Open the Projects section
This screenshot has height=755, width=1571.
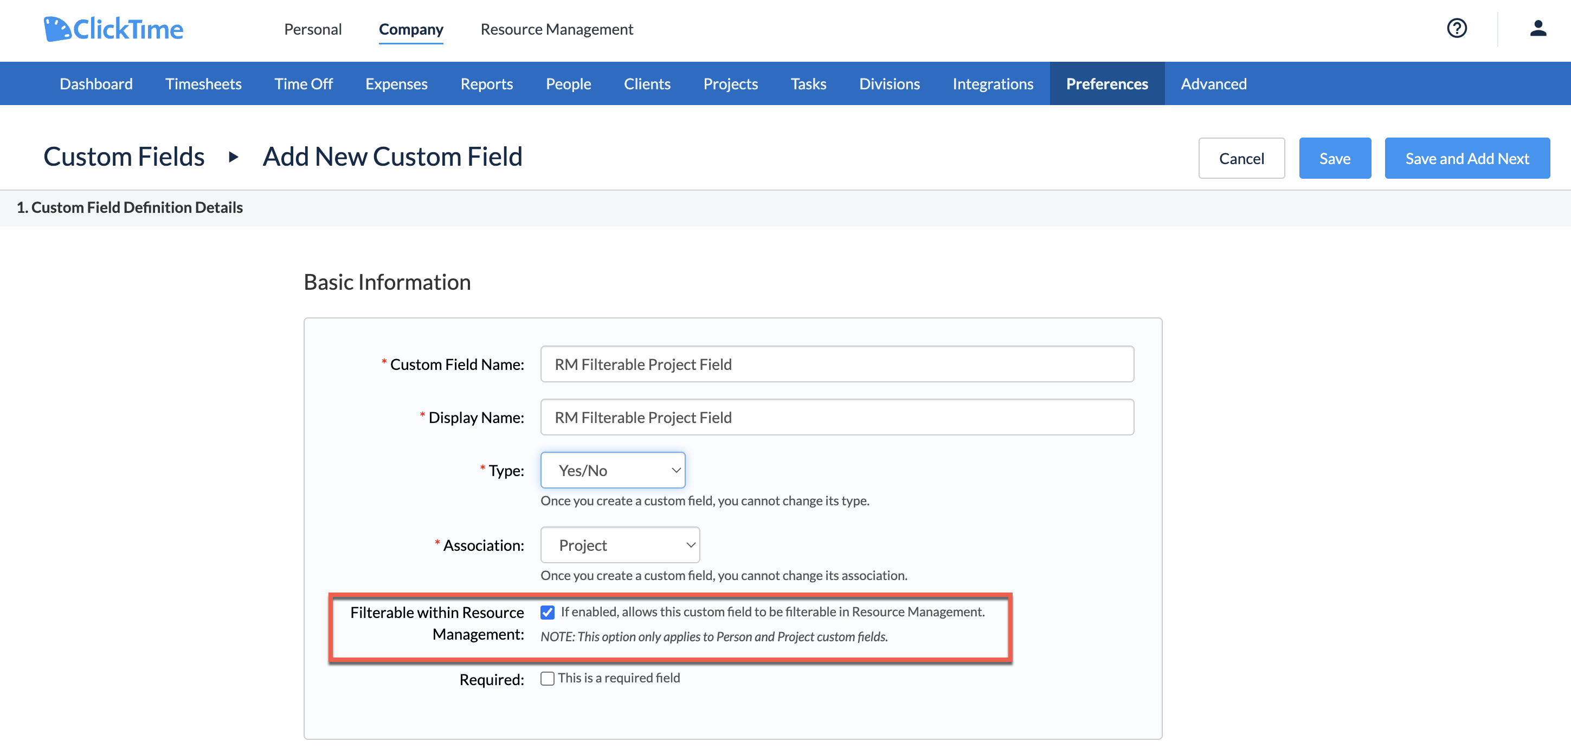tap(730, 83)
